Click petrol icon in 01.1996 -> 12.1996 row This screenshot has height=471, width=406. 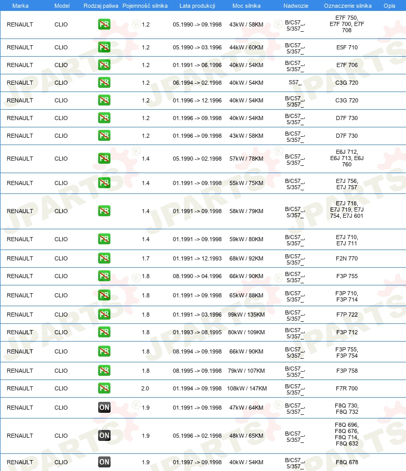click(104, 100)
